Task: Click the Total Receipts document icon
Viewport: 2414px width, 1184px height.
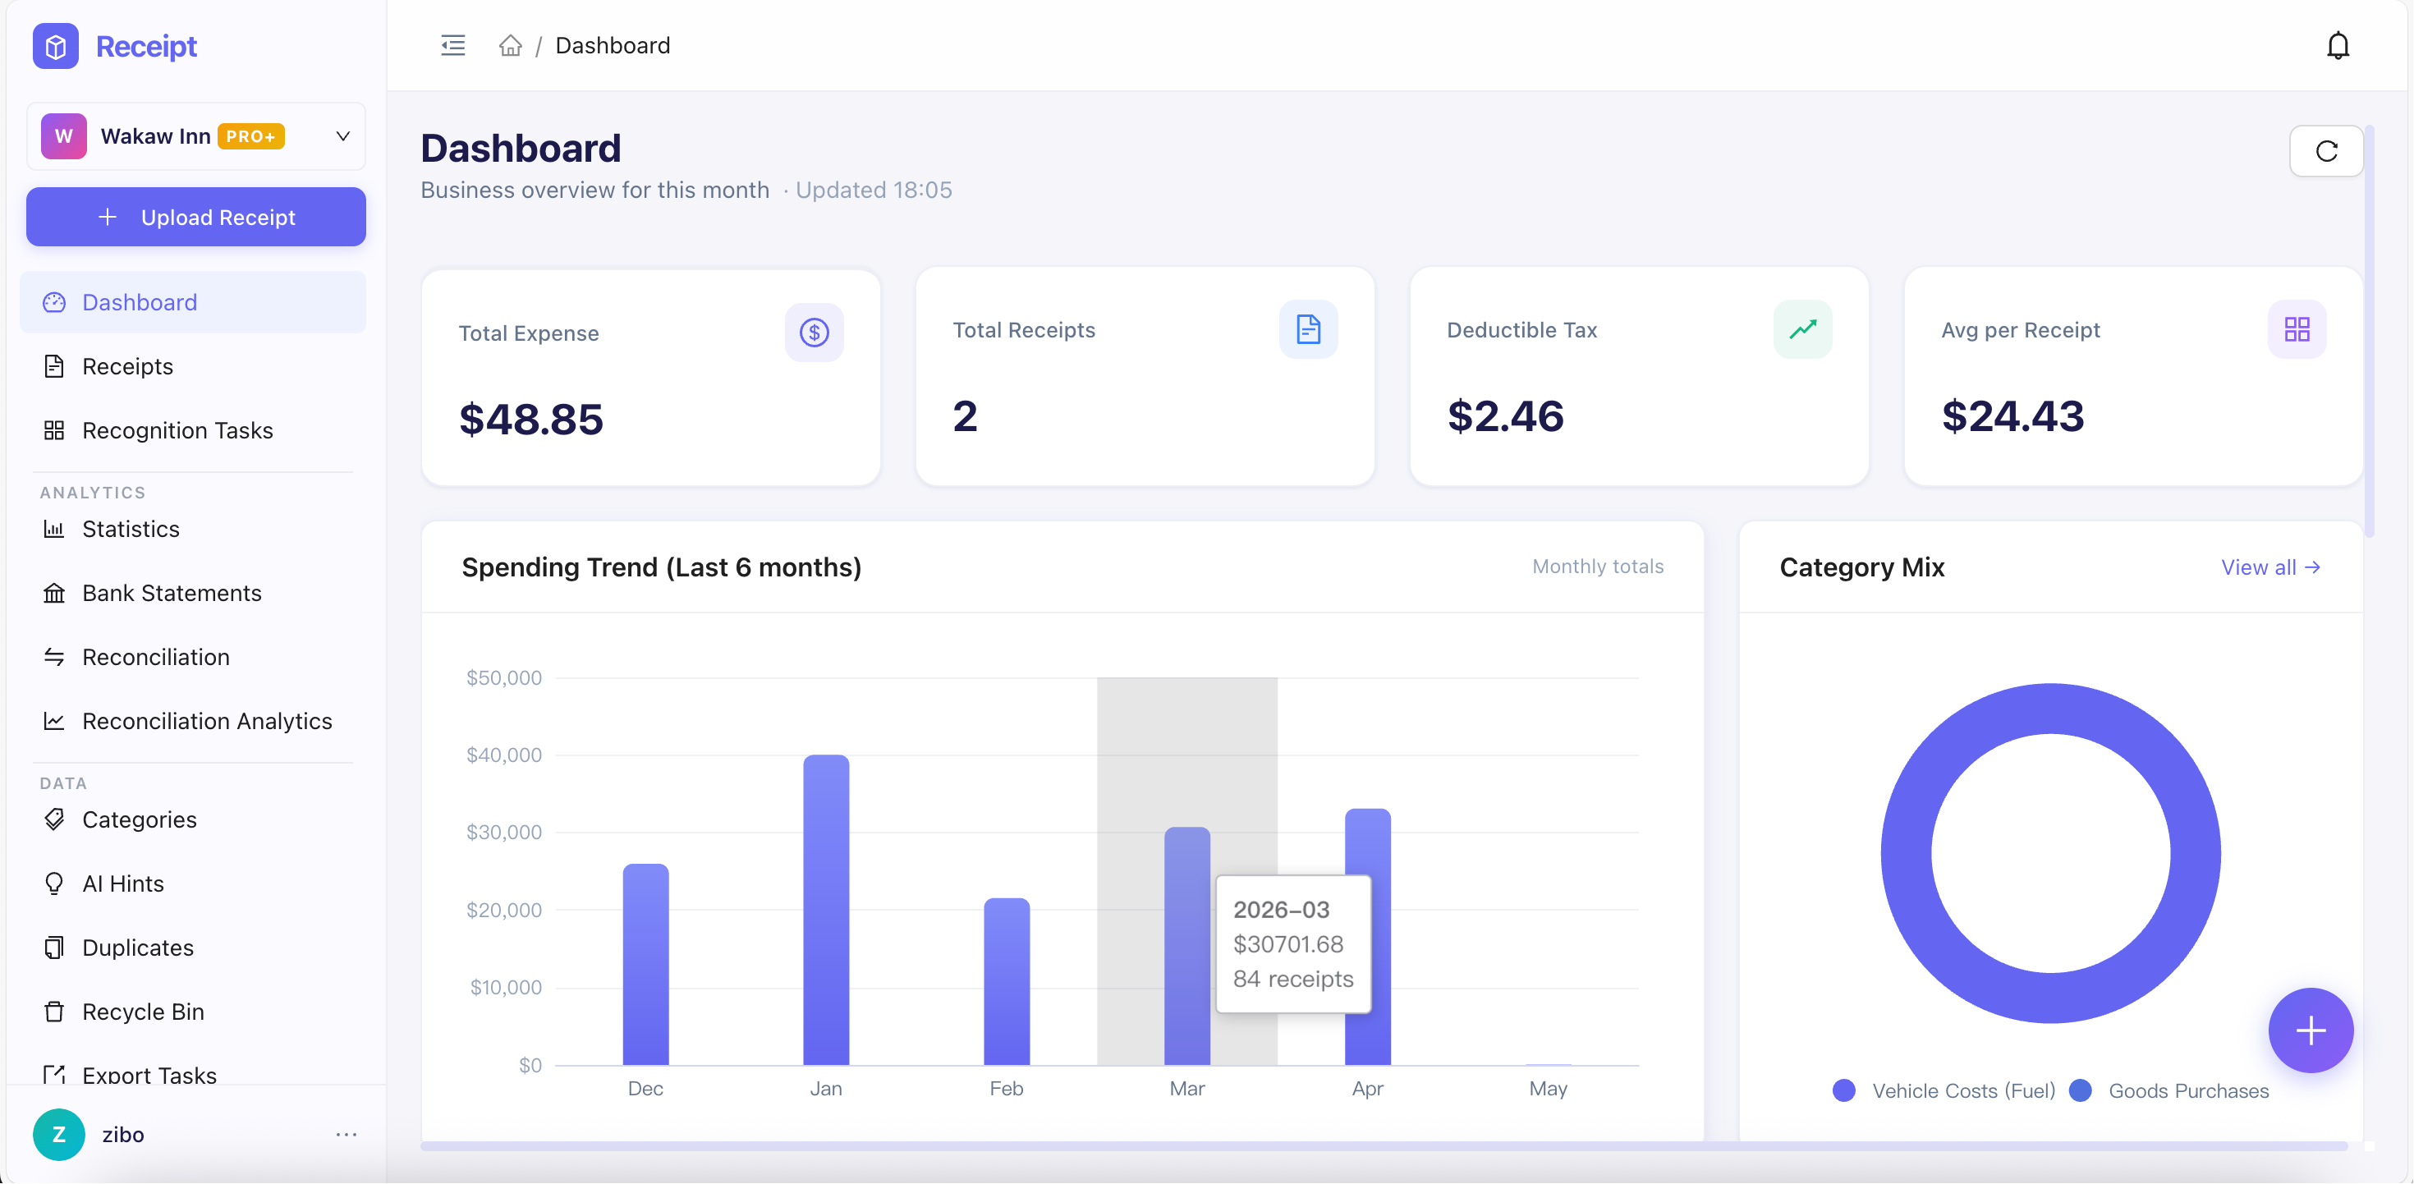Action: [x=1307, y=329]
